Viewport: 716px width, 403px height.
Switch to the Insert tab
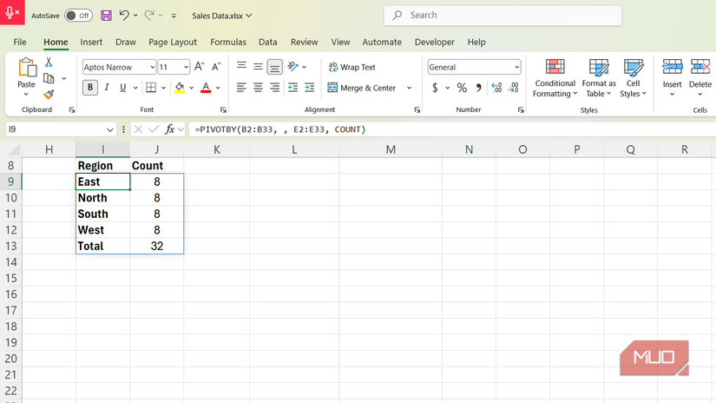coord(91,42)
